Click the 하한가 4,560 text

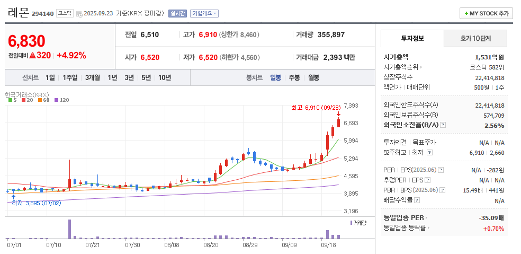coord(239,57)
